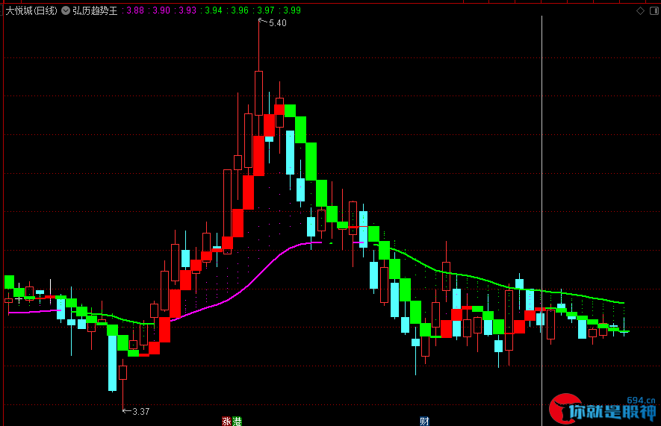
Task: Click the green 3.94 indicator value
Action: (214, 10)
